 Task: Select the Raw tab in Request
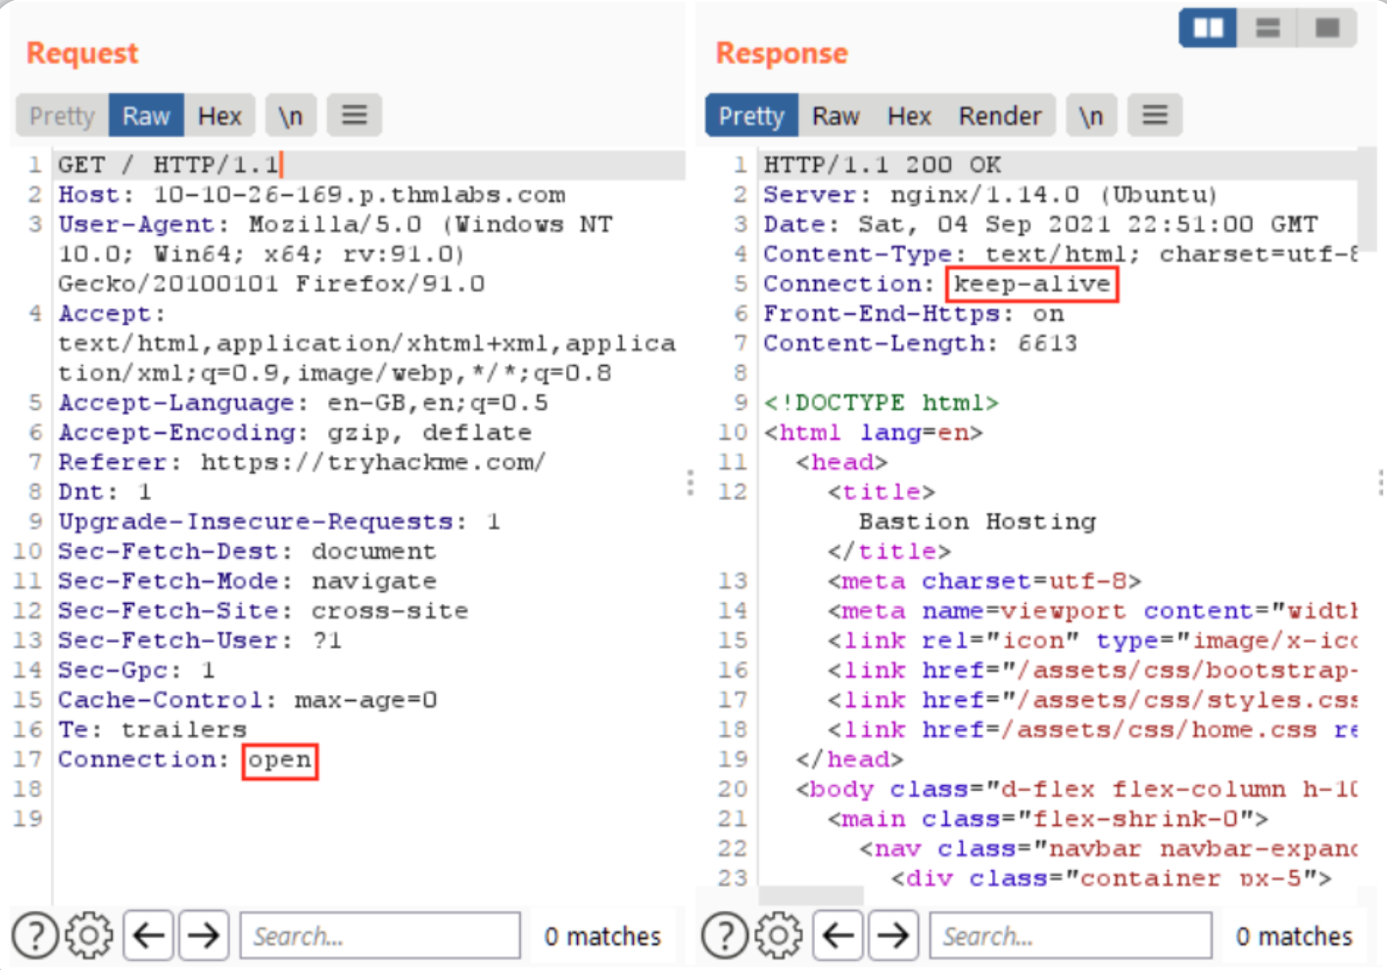pos(146,115)
